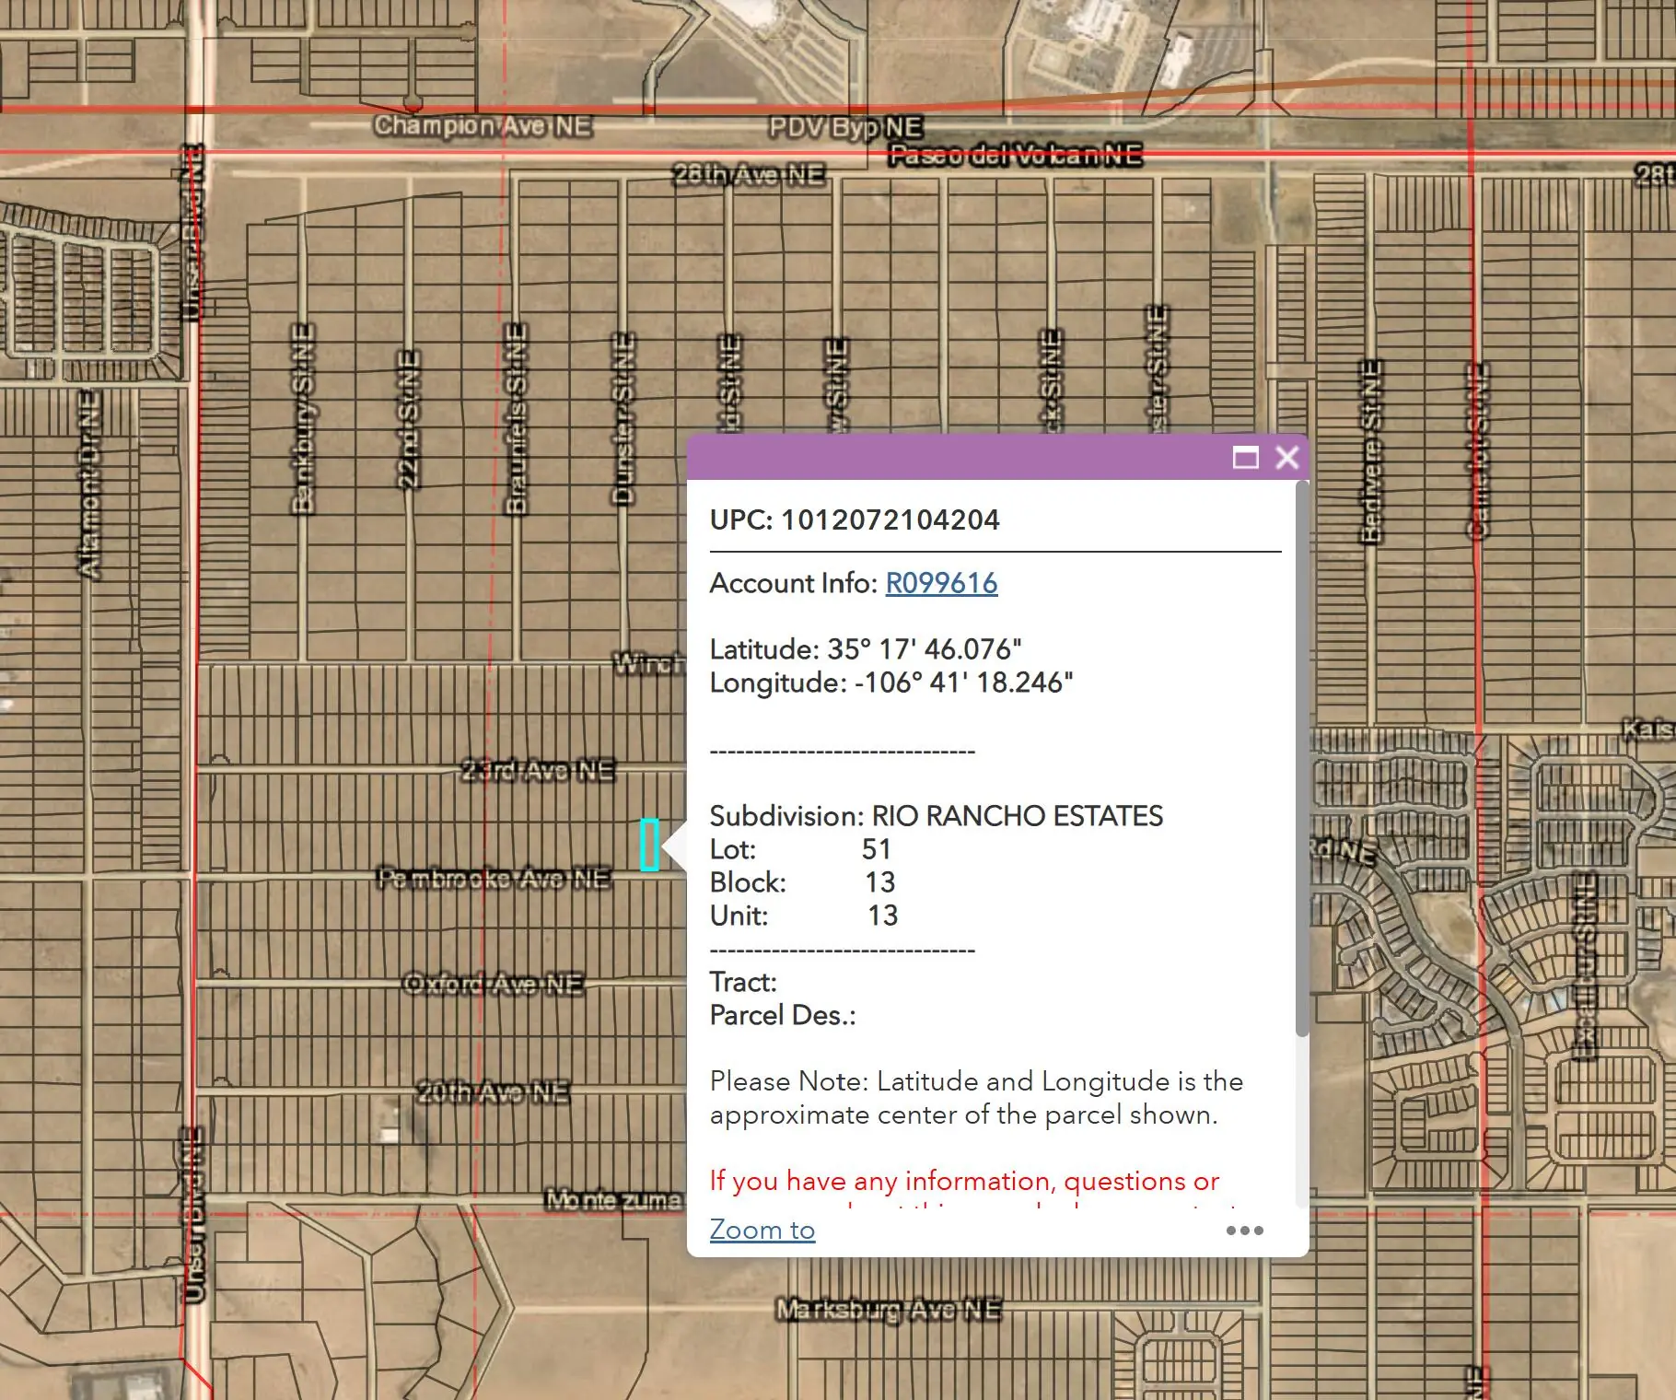Screen dimensions: 1676x1400
Task: Open account R099616 link
Action: pos(941,583)
